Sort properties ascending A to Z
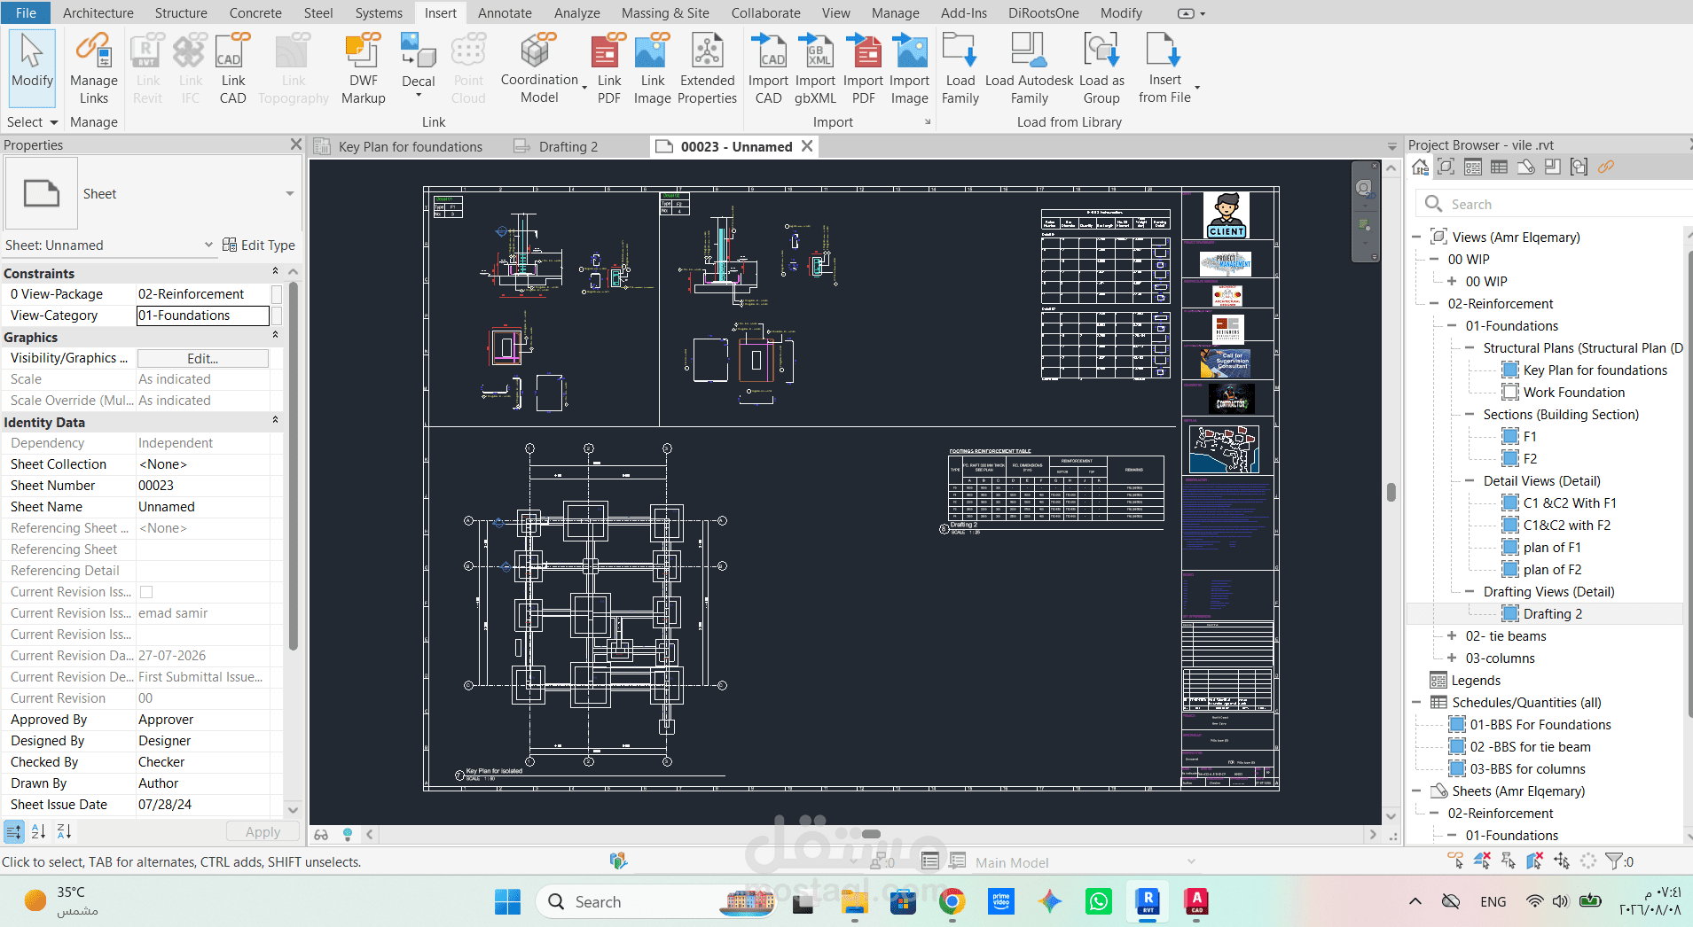1693x927 pixels. (x=38, y=831)
